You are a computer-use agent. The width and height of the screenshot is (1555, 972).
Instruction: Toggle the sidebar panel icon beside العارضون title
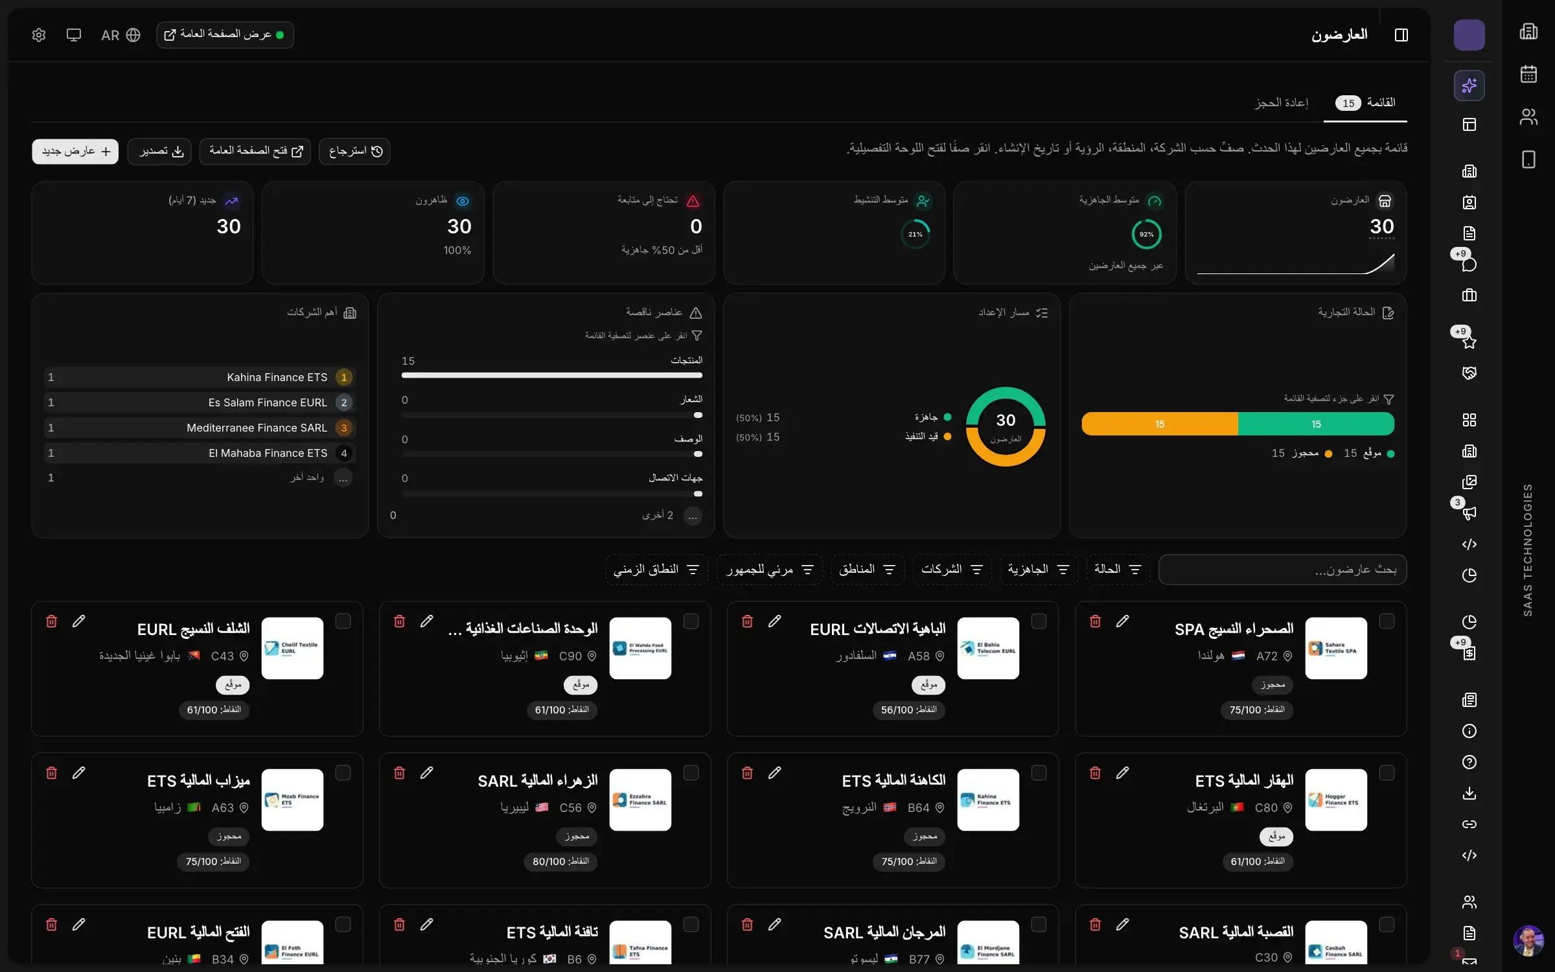point(1401,35)
